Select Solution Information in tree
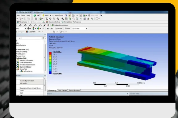 click(27, 61)
